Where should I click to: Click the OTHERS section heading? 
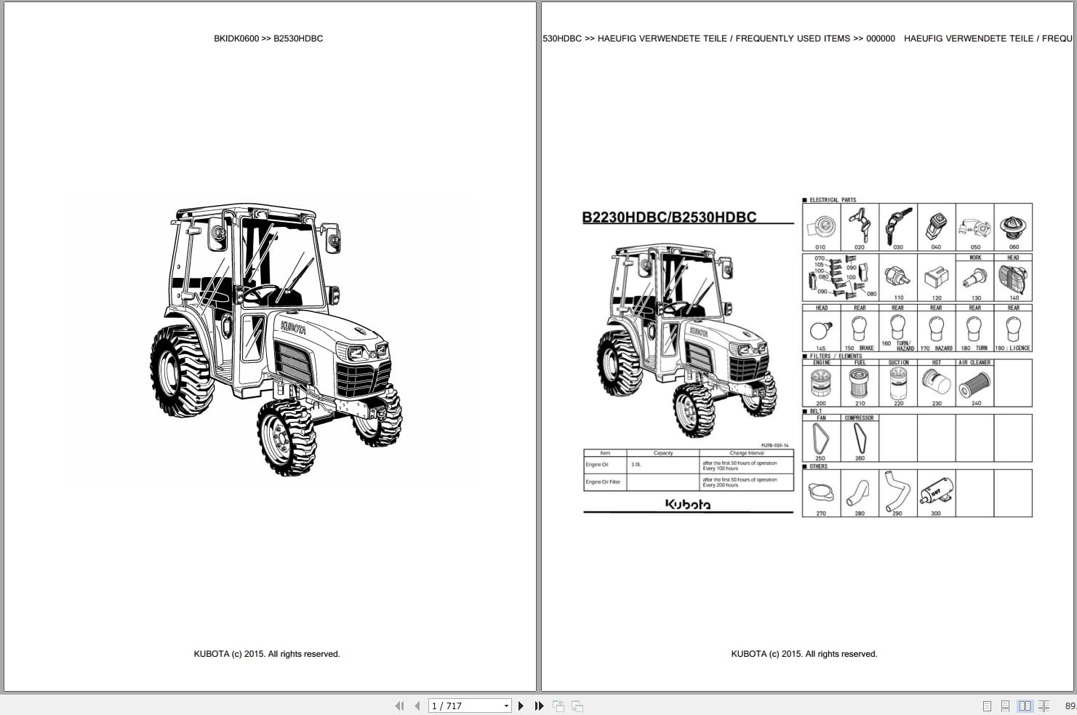pos(819,466)
